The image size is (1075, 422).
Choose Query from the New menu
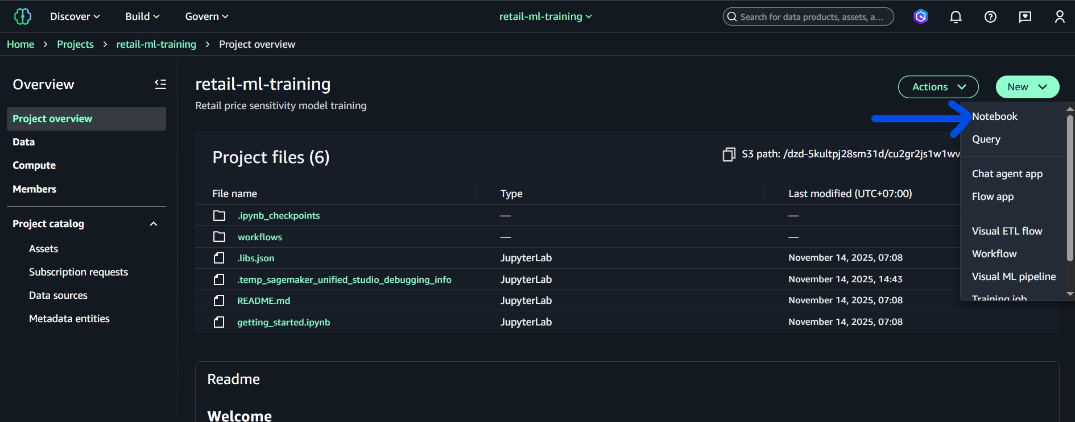(986, 139)
